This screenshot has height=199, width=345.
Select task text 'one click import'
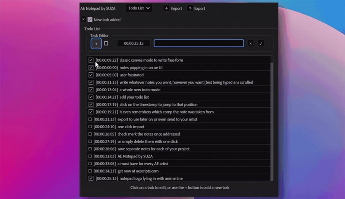coord(131,127)
